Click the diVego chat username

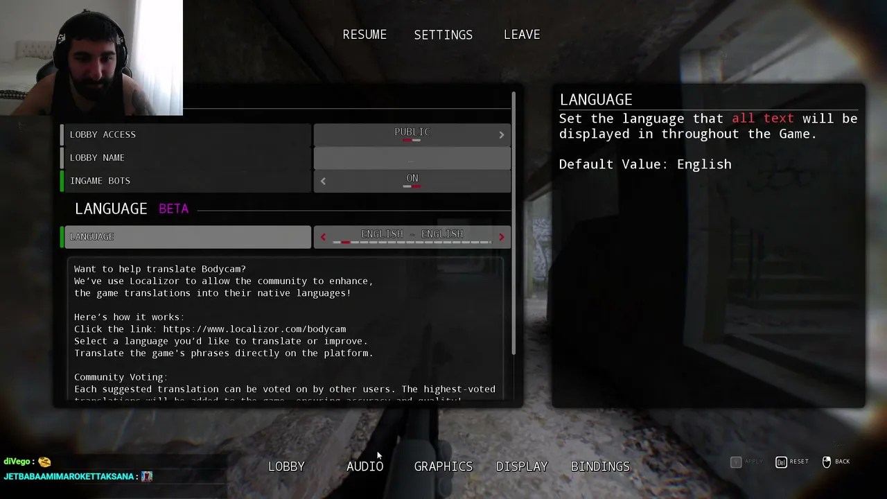coord(17,462)
